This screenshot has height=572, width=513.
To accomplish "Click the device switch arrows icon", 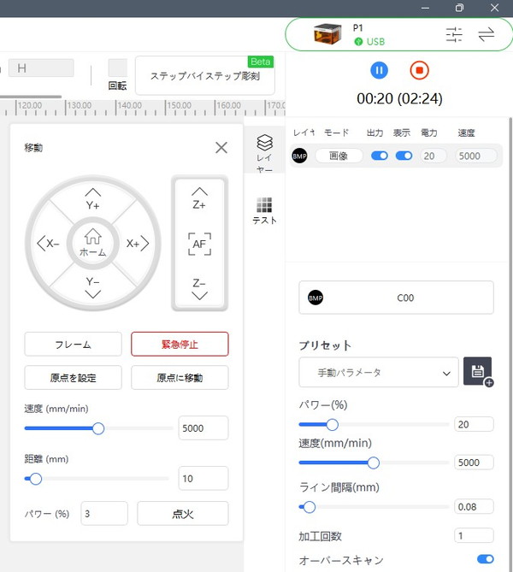I will click(x=486, y=35).
